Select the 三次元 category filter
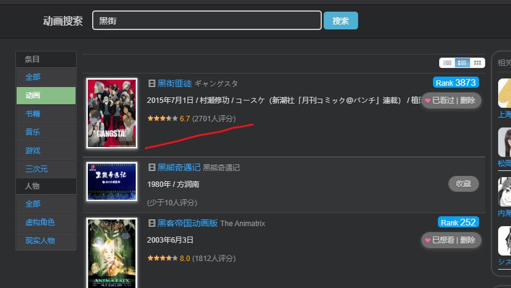 coord(46,169)
